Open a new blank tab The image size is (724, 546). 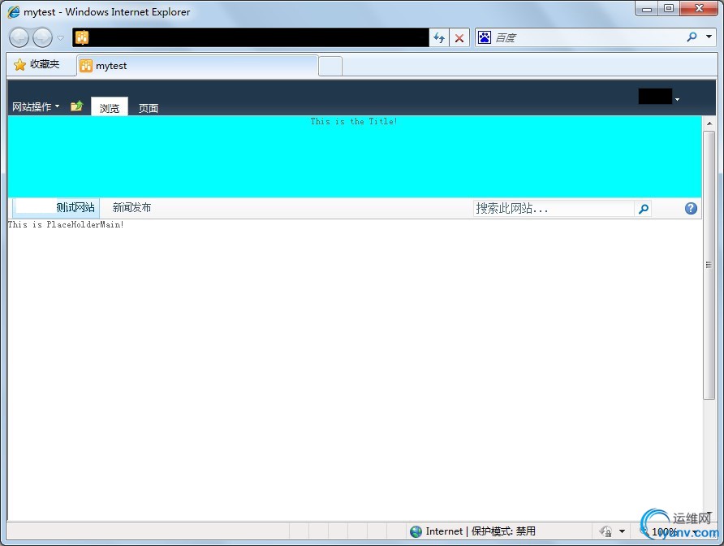330,66
